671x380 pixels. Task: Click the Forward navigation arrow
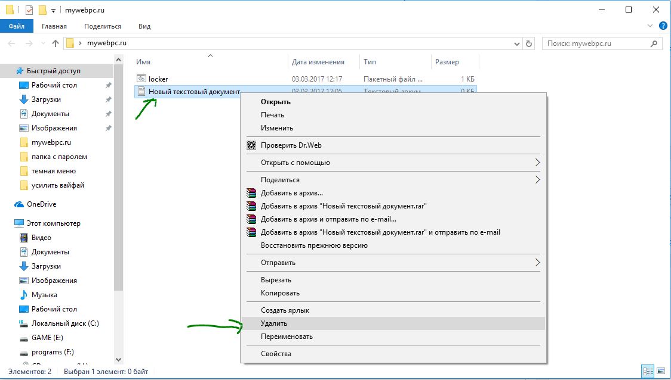point(29,43)
